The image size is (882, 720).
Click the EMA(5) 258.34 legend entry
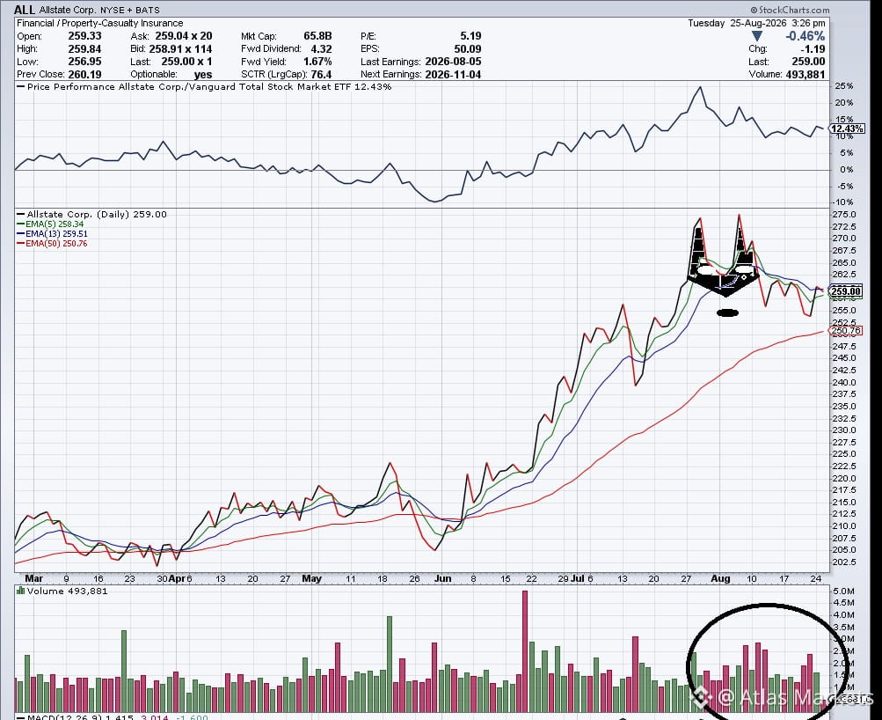coord(50,224)
